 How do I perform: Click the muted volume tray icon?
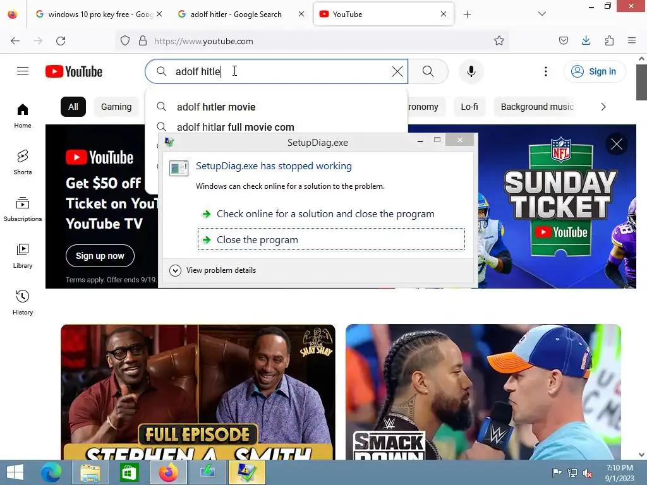(587, 473)
